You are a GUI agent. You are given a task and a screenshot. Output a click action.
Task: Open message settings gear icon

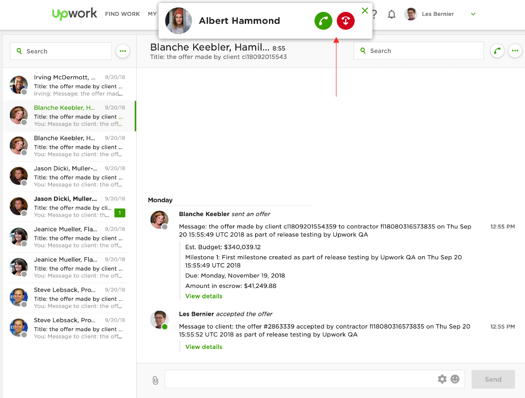tap(442, 379)
